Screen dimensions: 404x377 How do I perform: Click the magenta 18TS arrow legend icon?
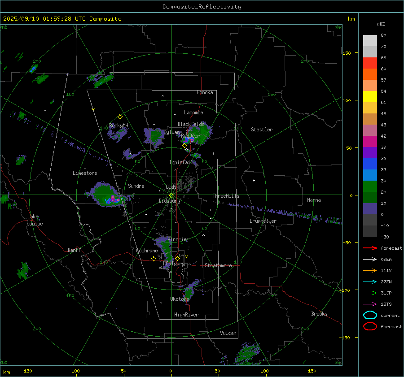[x=370, y=304]
